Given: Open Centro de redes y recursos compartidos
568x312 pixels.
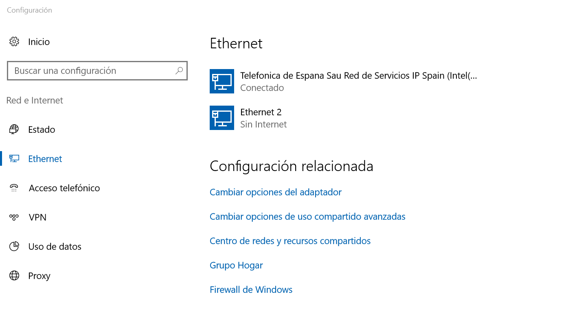Looking at the screenshot, I should [x=290, y=241].
